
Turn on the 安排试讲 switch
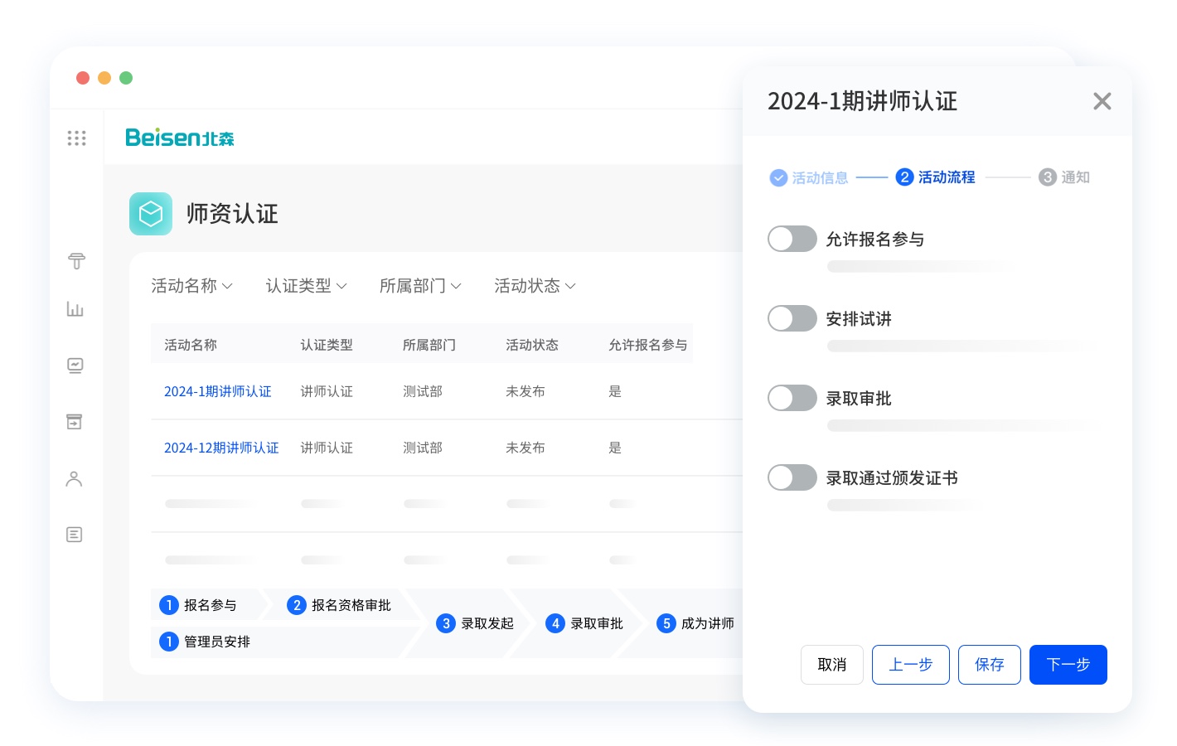(792, 318)
